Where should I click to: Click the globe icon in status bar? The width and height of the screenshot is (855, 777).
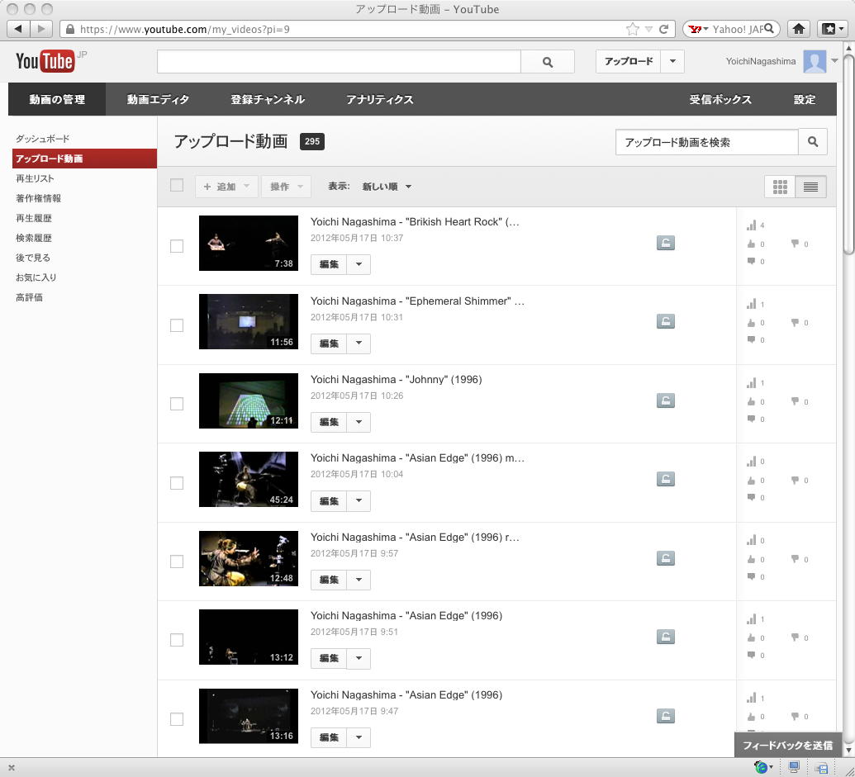(x=761, y=767)
